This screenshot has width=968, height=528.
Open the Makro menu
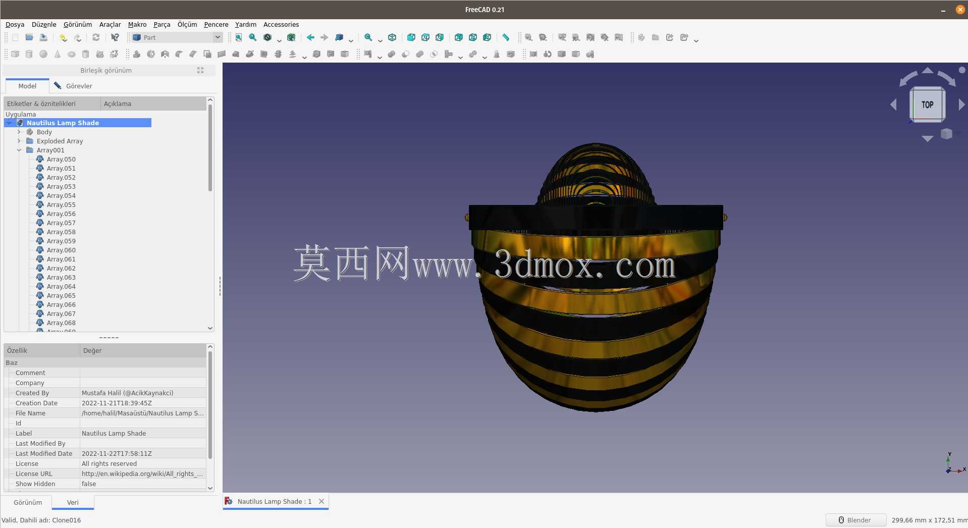(x=137, y=24)
